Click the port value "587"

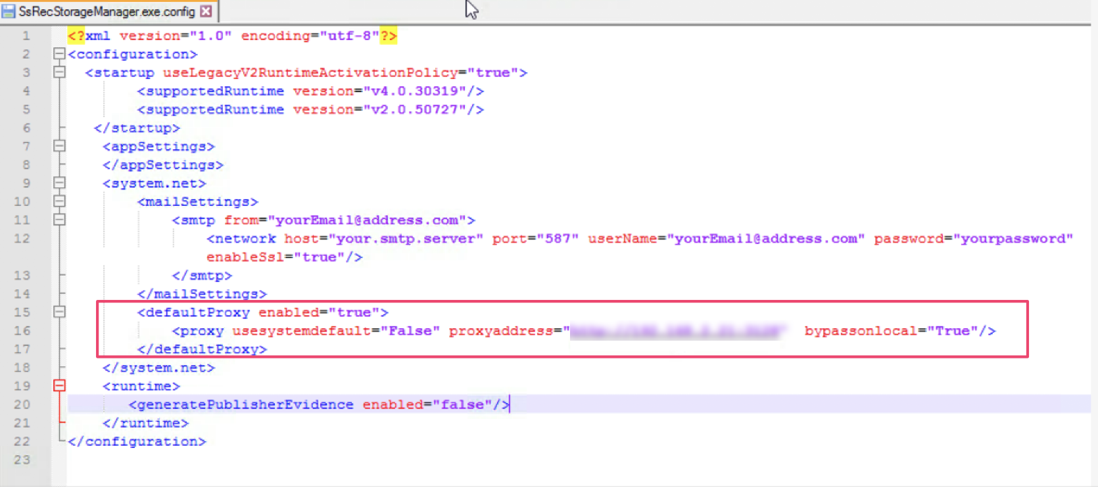coord(558,238)
